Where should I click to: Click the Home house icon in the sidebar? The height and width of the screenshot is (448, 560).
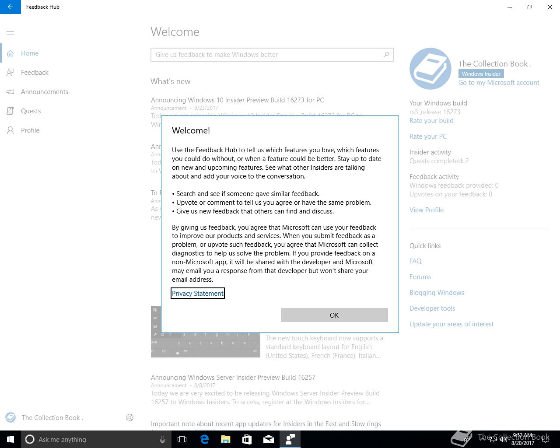click(10, 53)
